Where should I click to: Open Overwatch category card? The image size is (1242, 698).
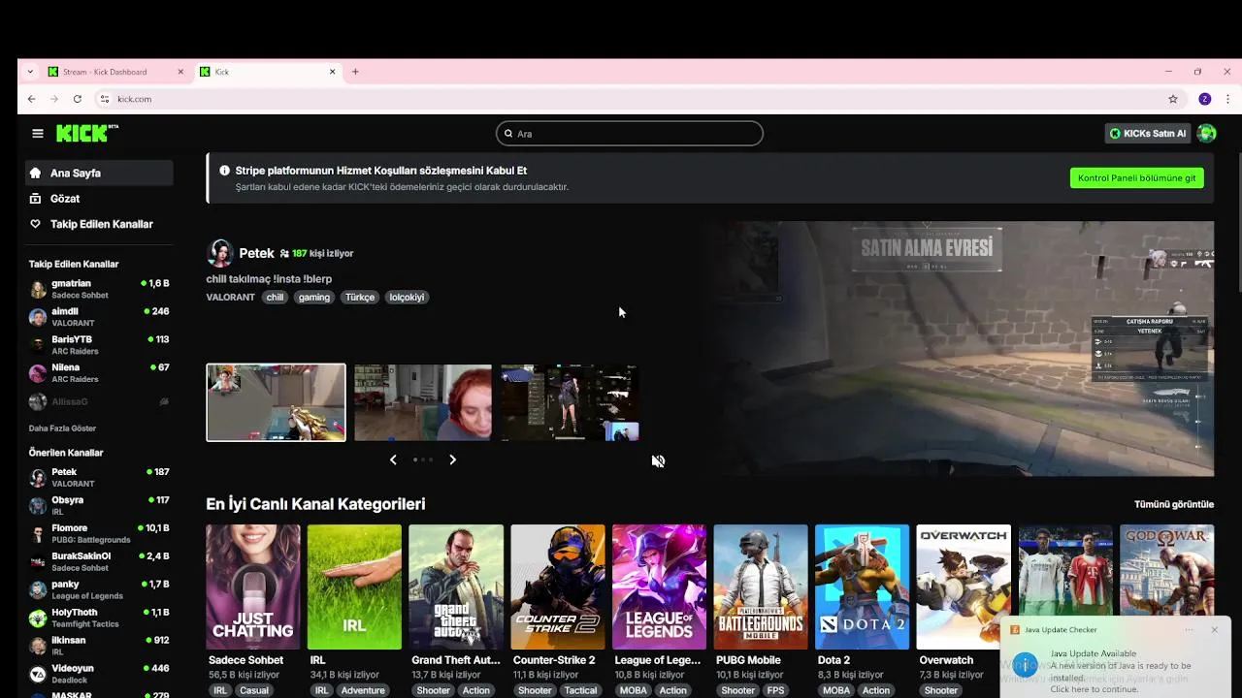964,587
